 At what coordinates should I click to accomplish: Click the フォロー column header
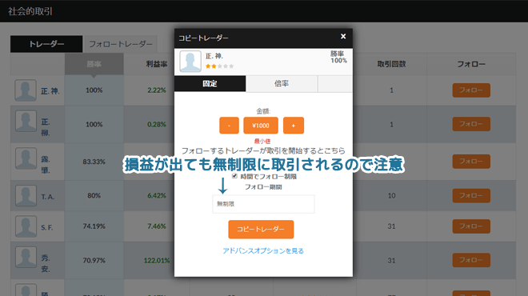471,64
